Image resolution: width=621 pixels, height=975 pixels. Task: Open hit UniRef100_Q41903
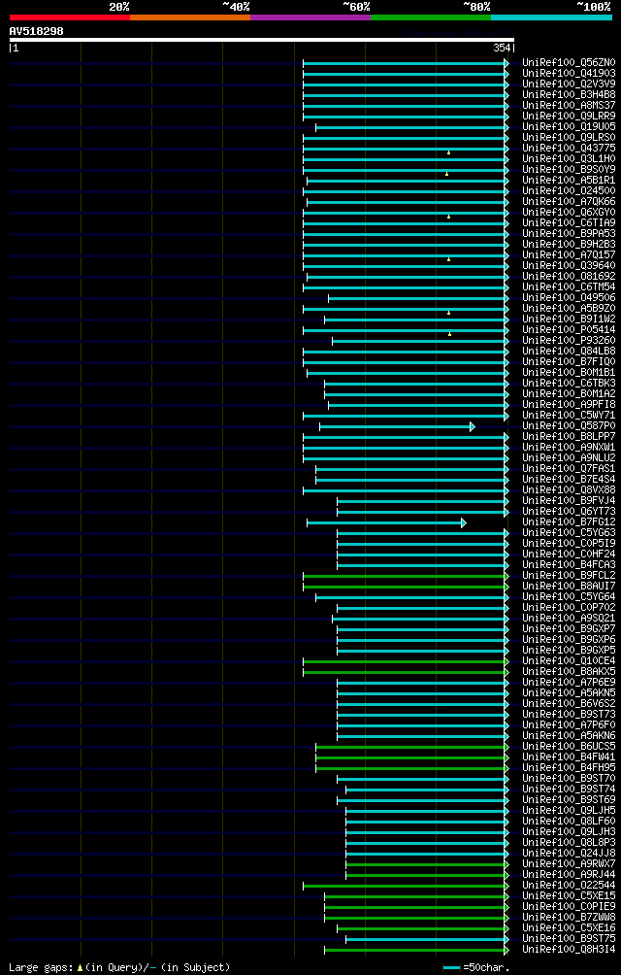569,74
